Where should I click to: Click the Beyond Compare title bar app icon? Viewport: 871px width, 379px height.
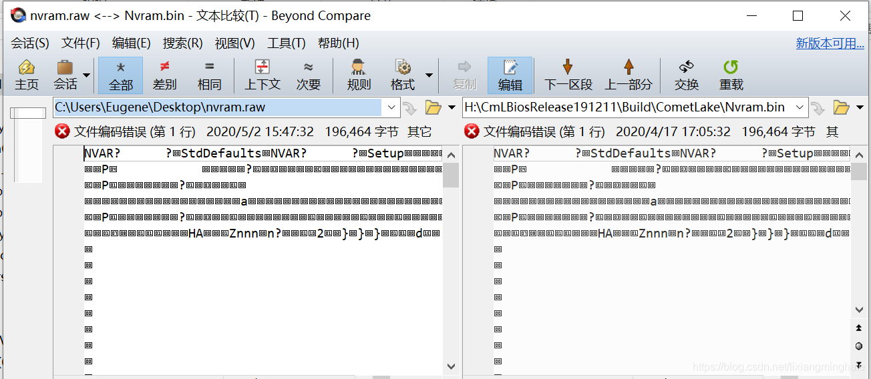coord(19,15)
